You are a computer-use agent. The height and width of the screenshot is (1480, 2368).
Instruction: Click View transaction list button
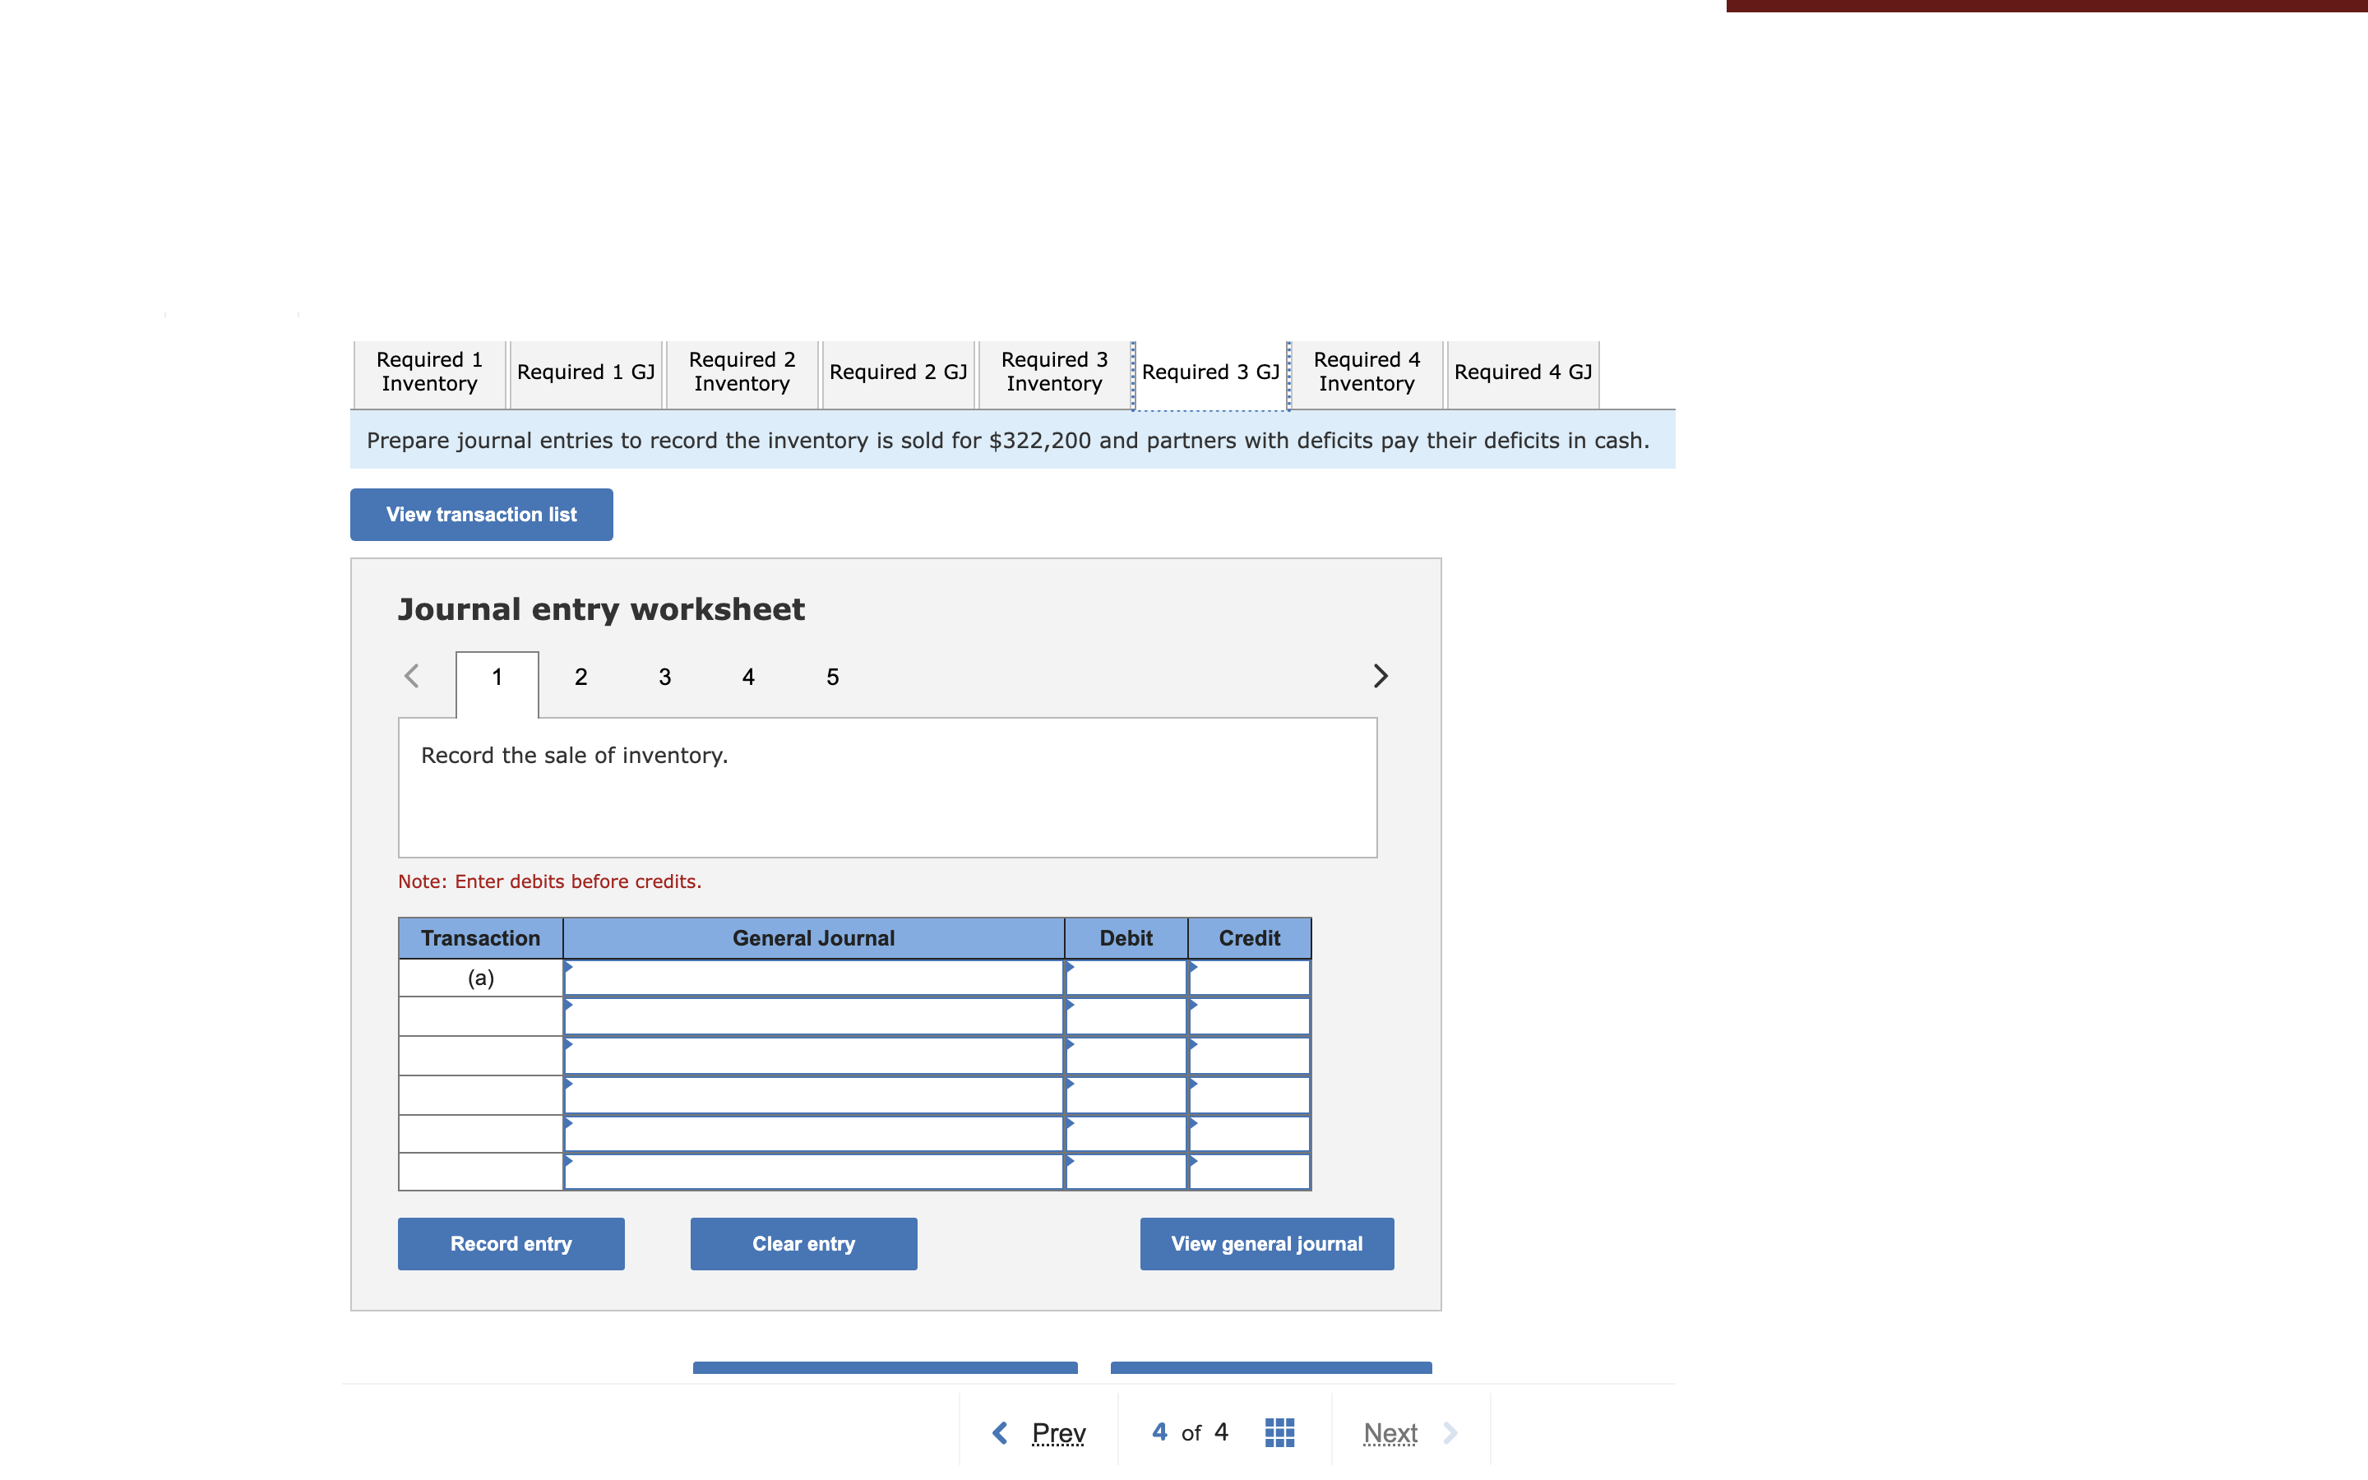(x=482, y=515)
